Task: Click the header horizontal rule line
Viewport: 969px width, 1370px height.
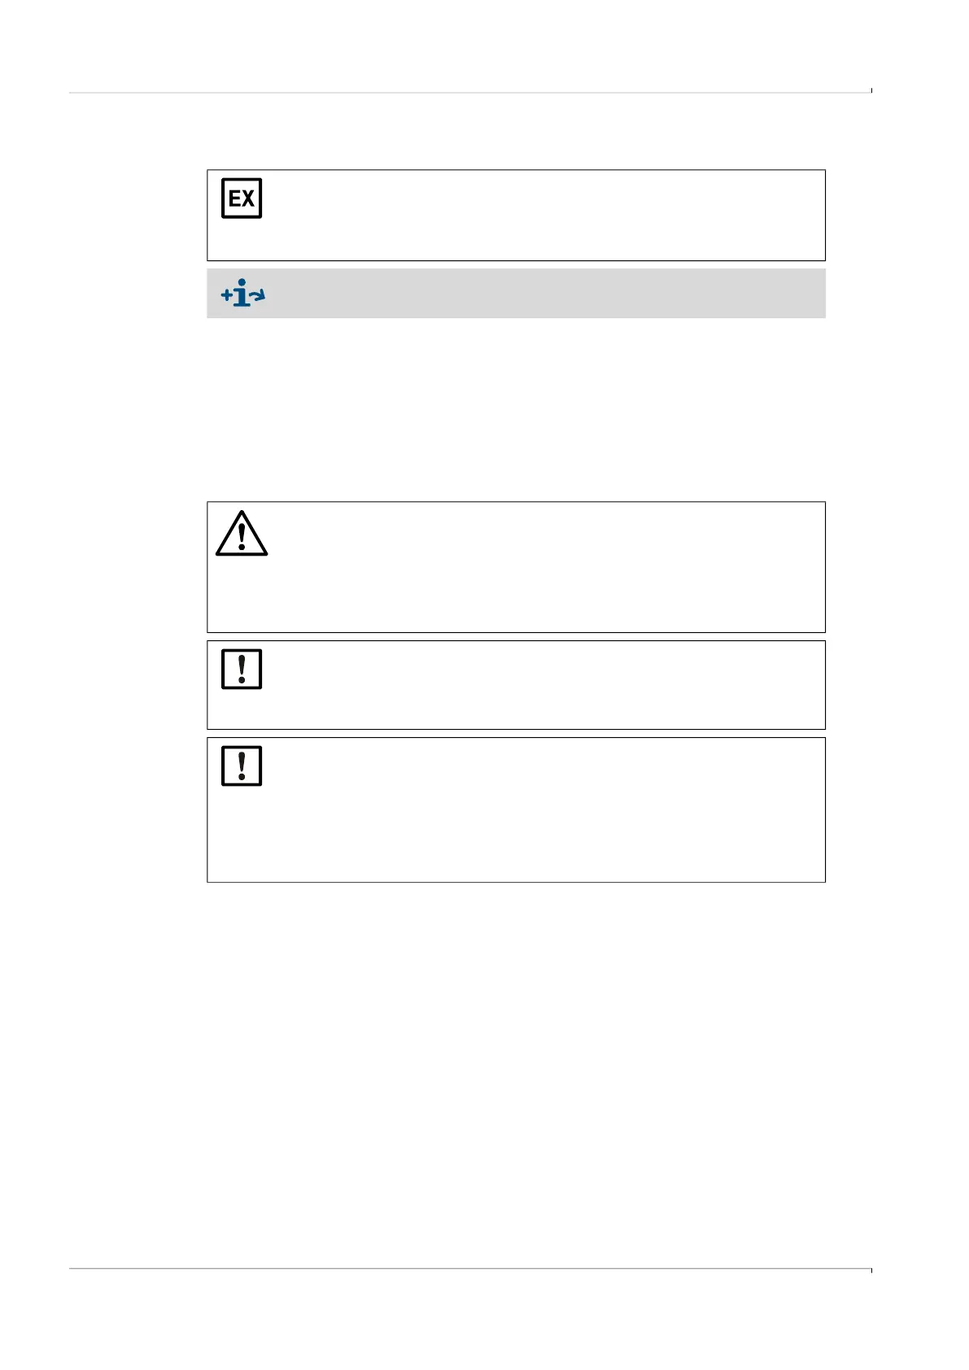Action: (x=469, y=93)
